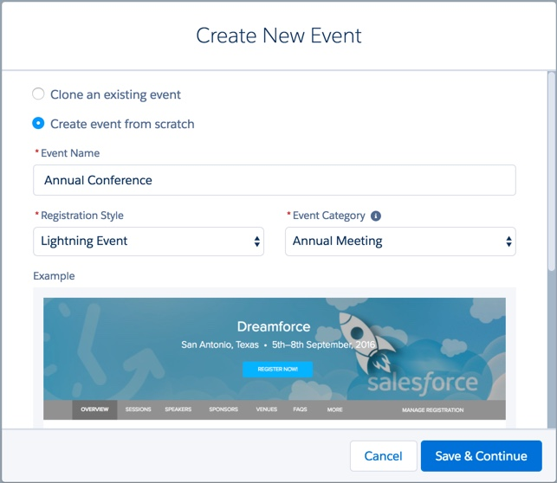
Task: Click the Cancel button
Action: coord(383,456)
